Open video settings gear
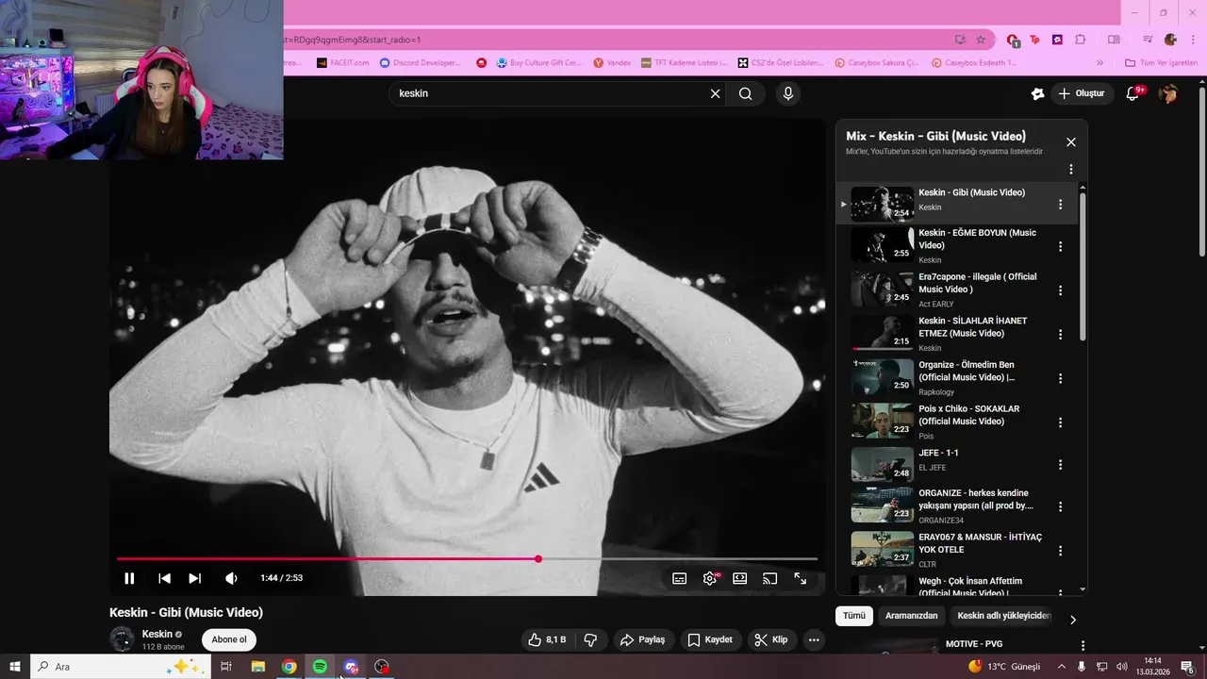Screen dimensions: 1207x679 tap(710, 578)
